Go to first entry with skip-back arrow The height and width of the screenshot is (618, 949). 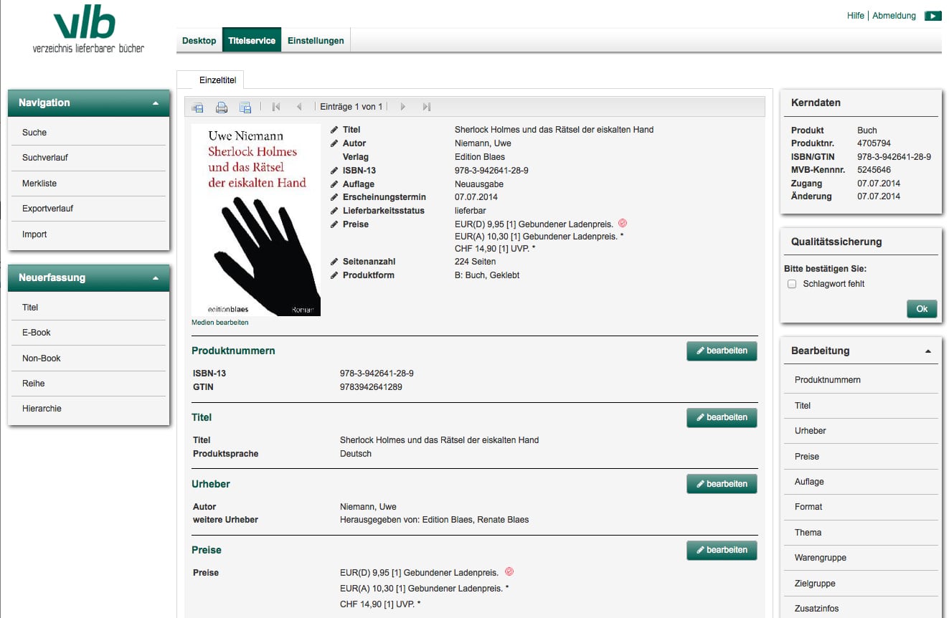(276, 107)
